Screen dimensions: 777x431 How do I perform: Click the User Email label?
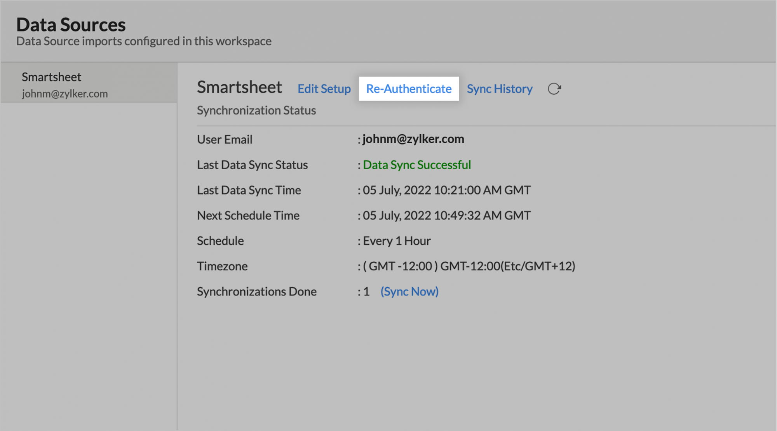coord(225,139)
